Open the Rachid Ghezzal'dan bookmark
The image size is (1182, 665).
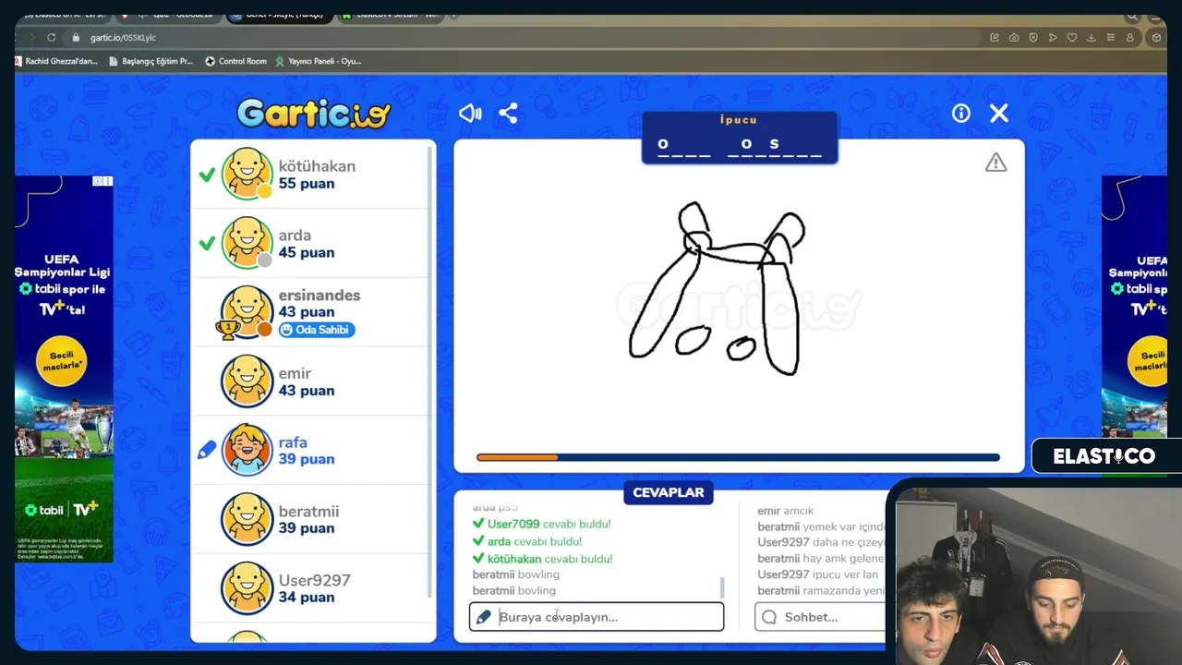[x=55, y=61]
